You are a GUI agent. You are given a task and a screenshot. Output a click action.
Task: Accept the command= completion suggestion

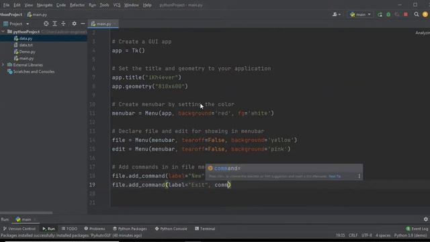point(284,168)
